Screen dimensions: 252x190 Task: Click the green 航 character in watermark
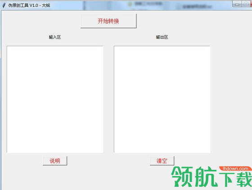pyautogui.click(x=205, y=176)
